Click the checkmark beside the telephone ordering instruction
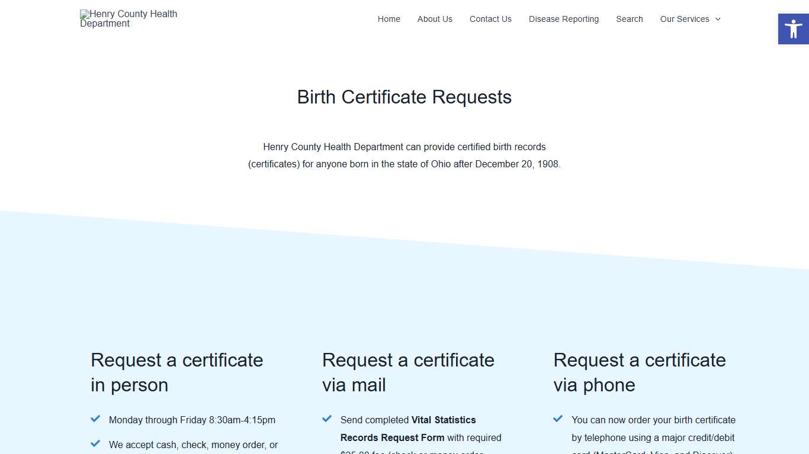809x454 pixels. pyautogui.click(x=557, y=419)
